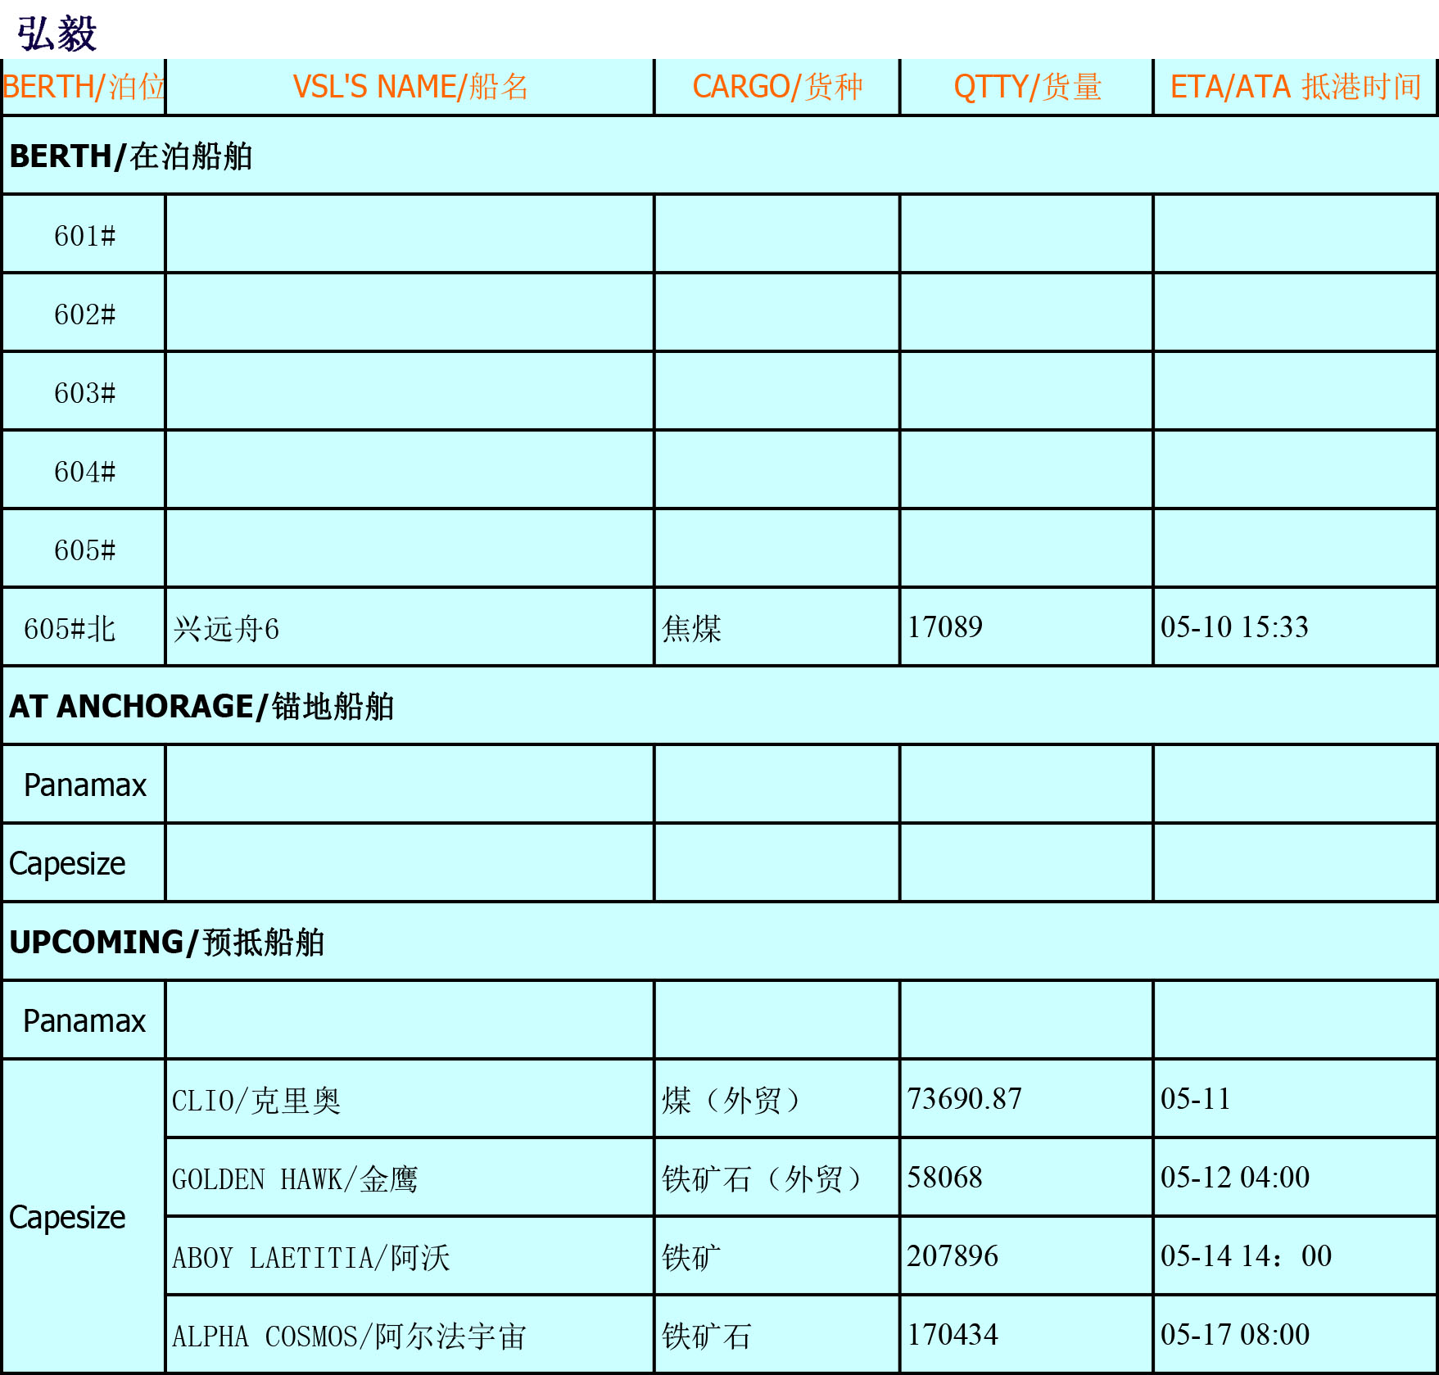The height and width of the screenshot is (1375, 1439).
Task: Select berth cell 604#
Action: coord(84,471)
